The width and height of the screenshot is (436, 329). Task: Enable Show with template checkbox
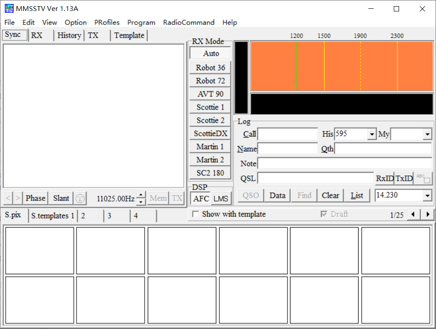(196, 214)
